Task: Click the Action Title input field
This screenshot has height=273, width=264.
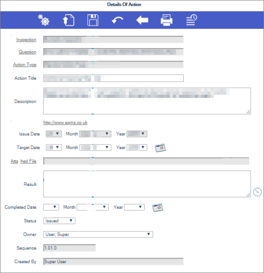Action: click(113, 78)
